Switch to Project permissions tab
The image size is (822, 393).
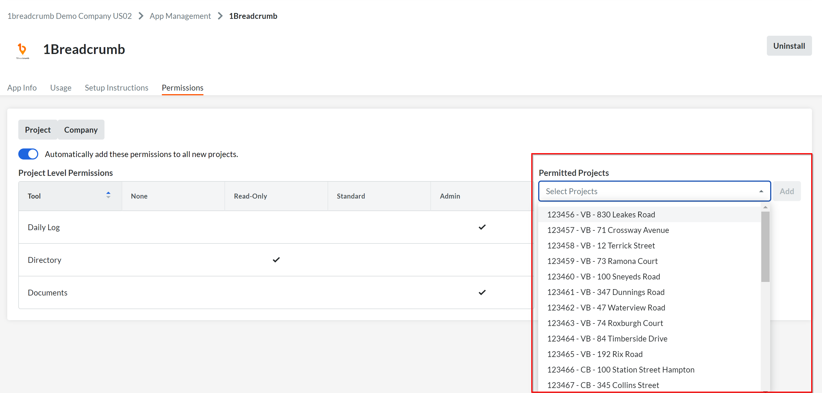click(x=38, y=130)
